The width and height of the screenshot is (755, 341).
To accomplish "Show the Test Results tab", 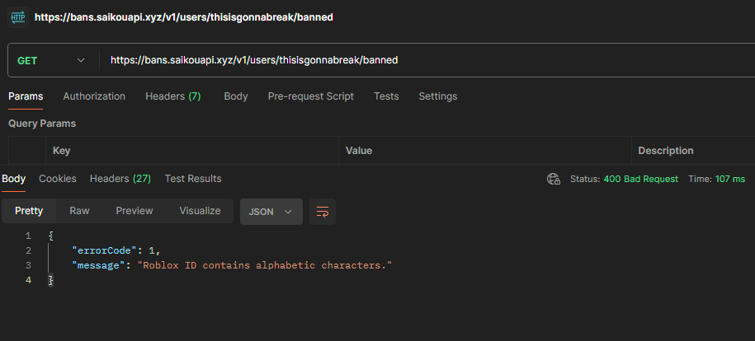I will (x=193, y=179).
